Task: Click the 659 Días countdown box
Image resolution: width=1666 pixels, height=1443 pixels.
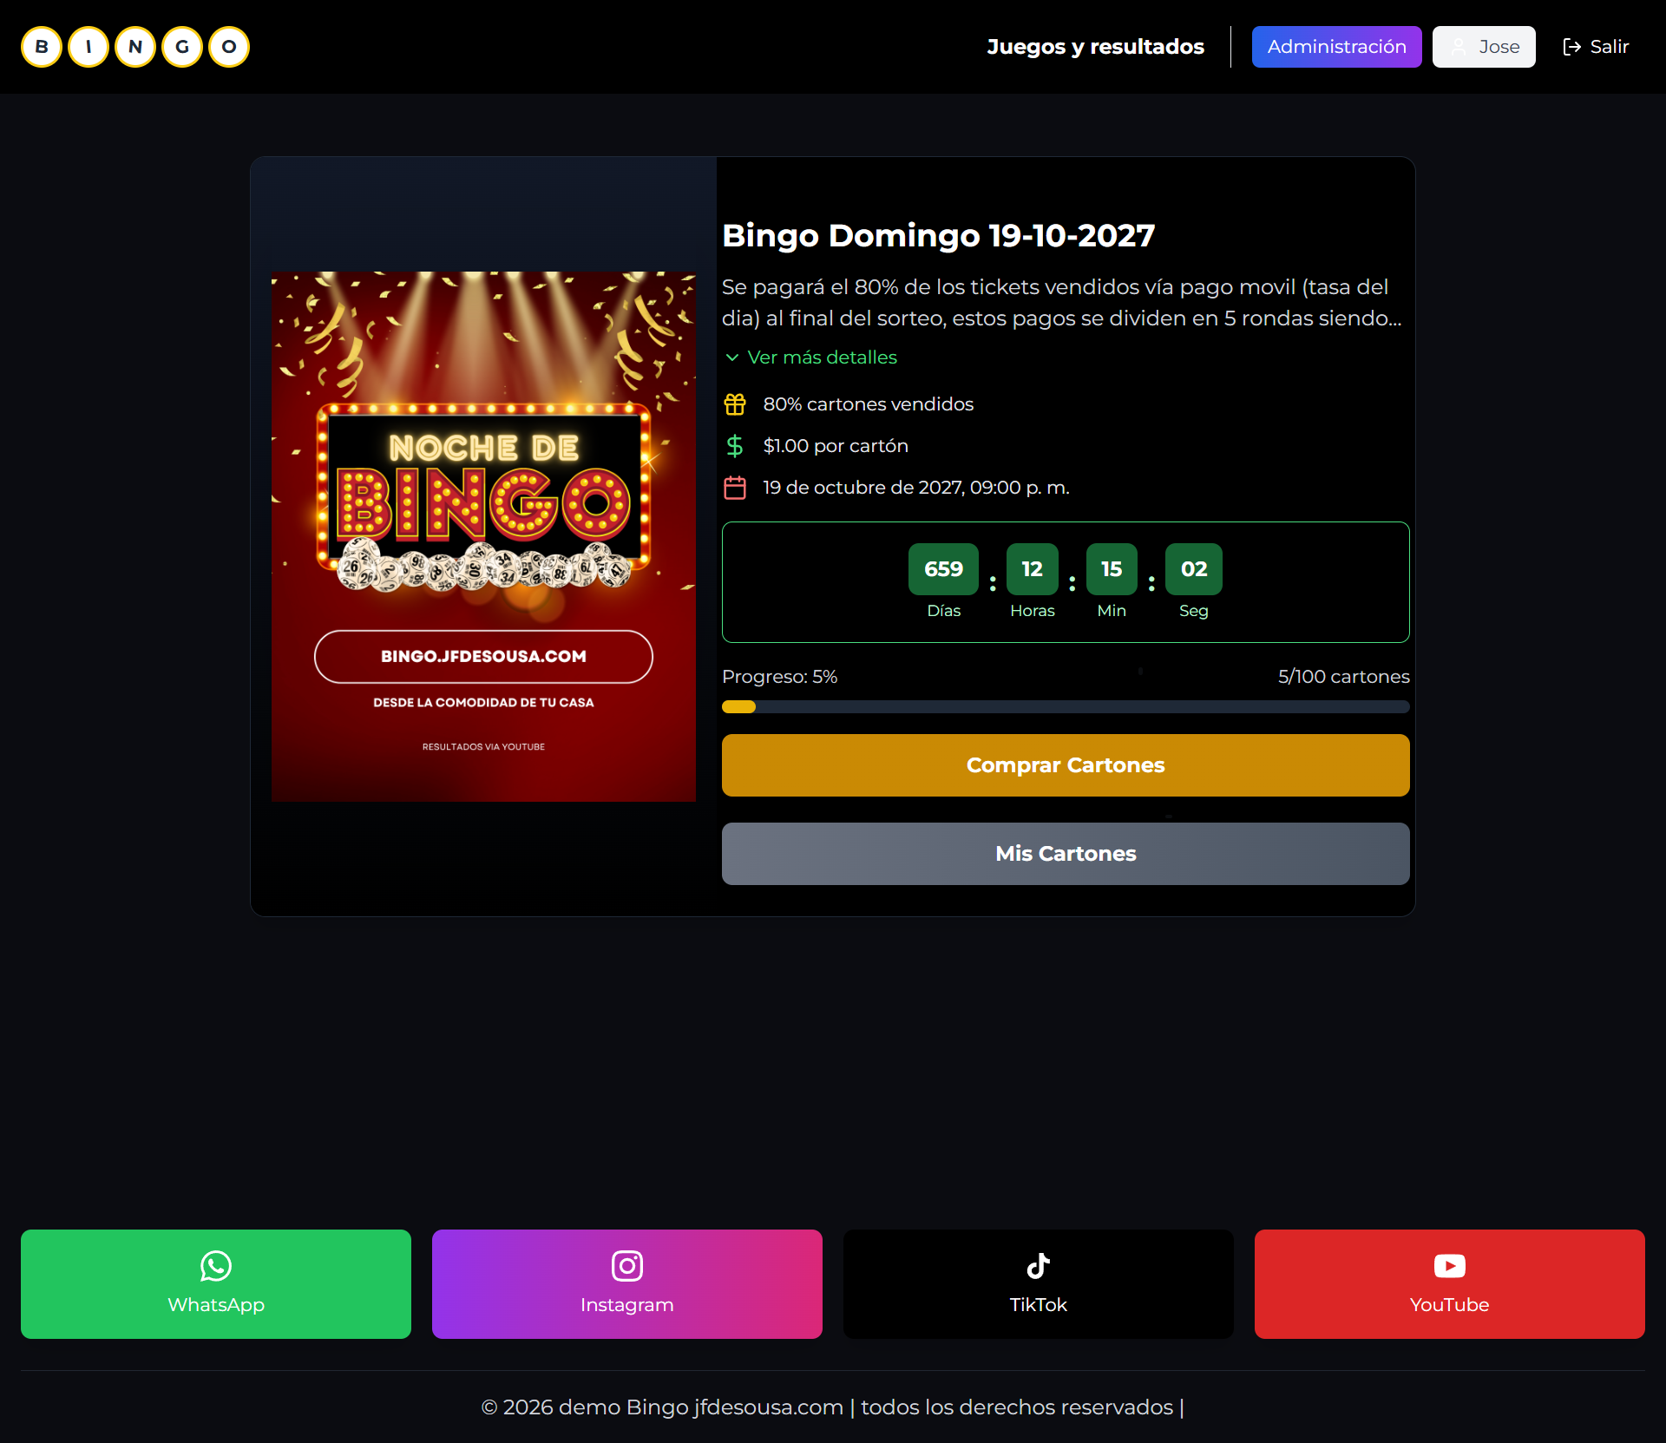Action: click(x=943, y=569)
